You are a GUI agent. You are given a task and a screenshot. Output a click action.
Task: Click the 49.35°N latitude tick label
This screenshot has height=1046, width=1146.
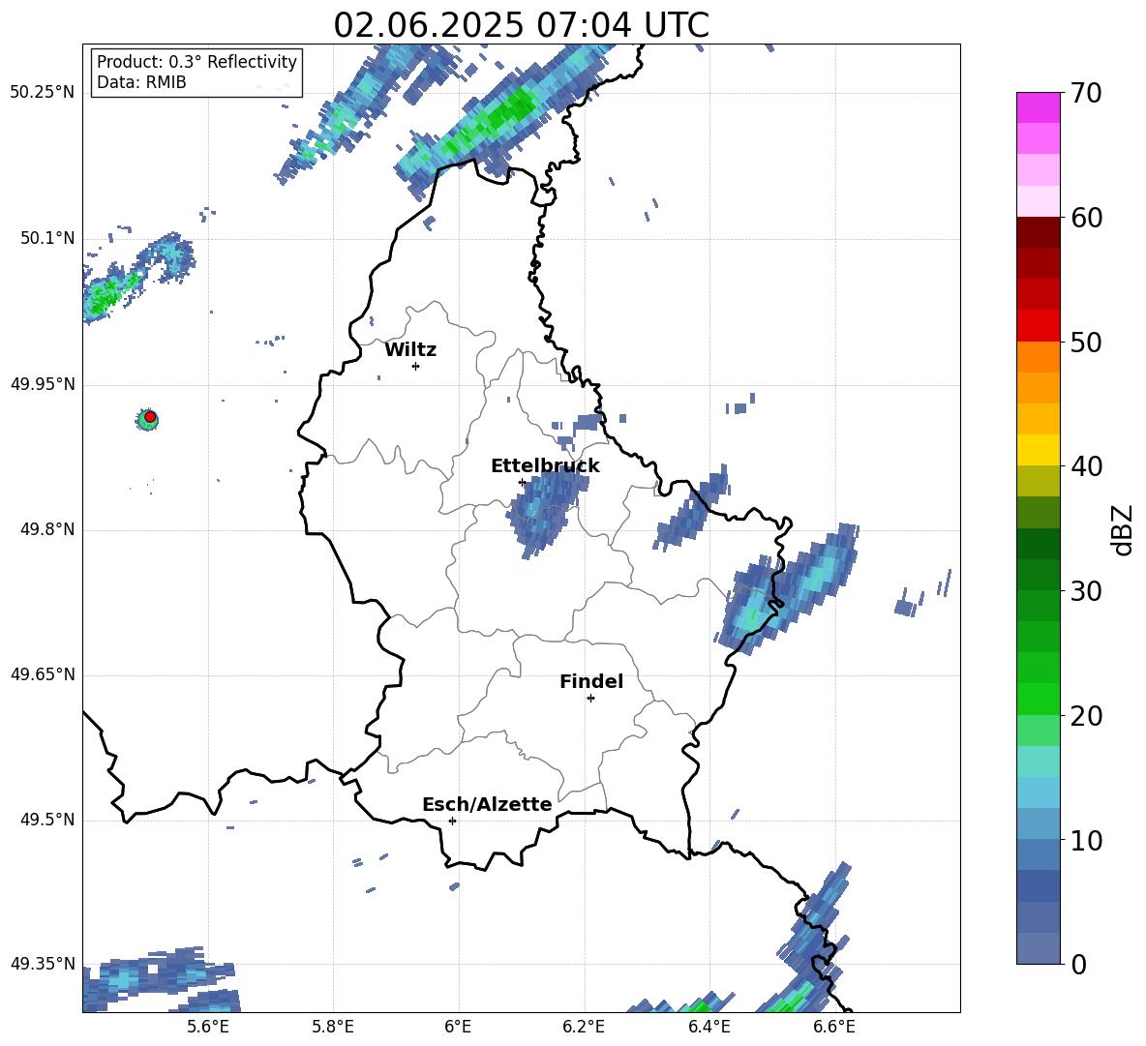(43, 964)
